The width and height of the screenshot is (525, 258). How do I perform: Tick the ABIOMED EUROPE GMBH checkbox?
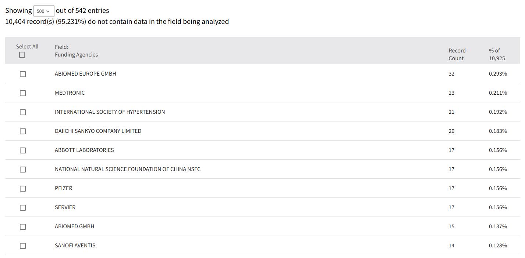[23, 74]
